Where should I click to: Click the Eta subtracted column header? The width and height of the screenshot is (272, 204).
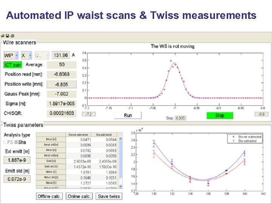pyautogui.click(x=104, y=134)
